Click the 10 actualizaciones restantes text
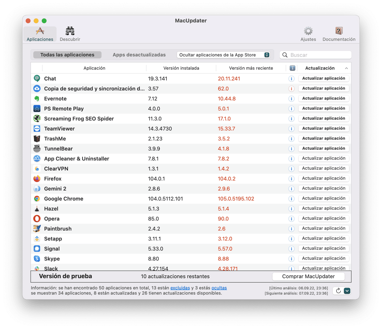 coord(175,277)
